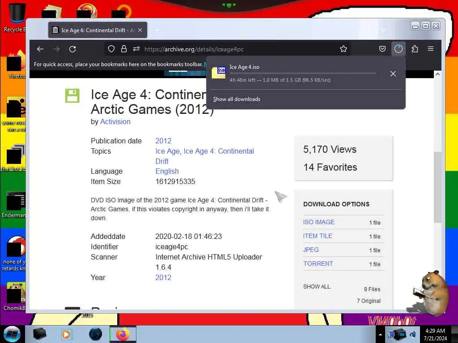This screenshot has width=458, height=343.
Task: Show hidden system tray icons
Action: click(x=380, y=335)
